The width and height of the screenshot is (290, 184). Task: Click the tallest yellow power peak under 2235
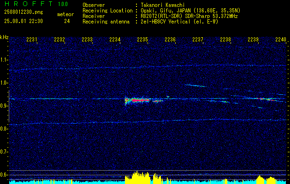137,177
